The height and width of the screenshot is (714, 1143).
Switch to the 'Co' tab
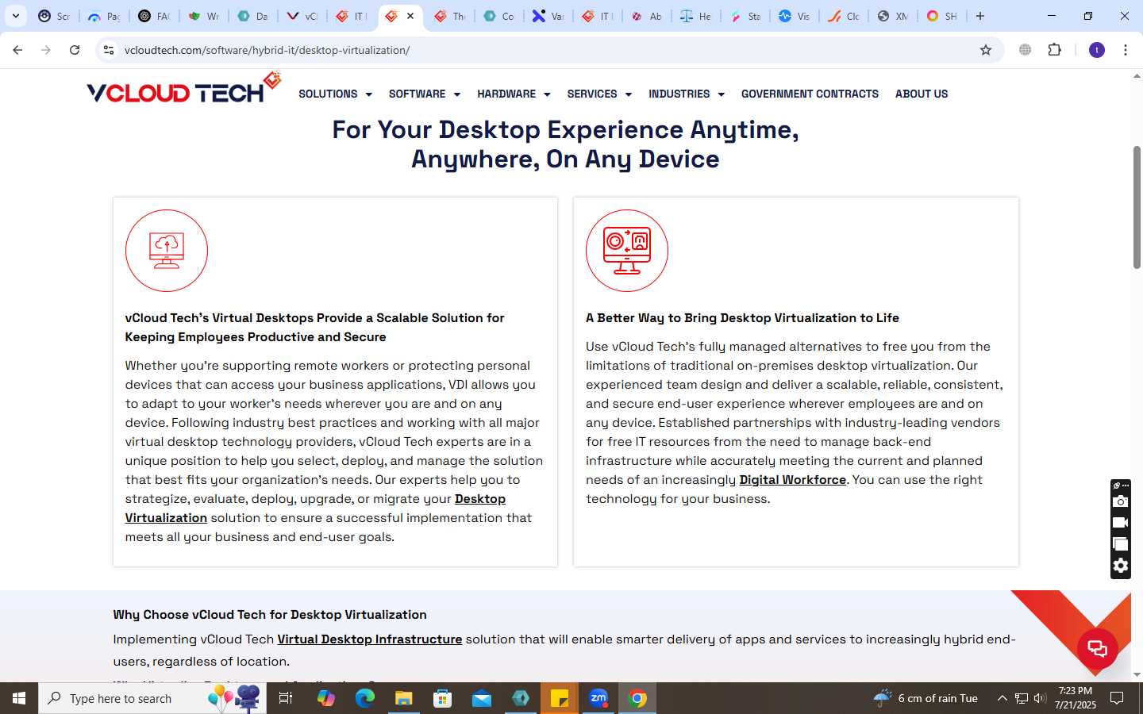(x=498, y=16)
